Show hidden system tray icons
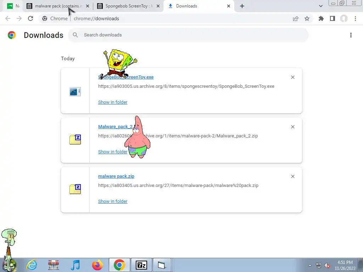The image size is (363, 272). click(310, 265)
